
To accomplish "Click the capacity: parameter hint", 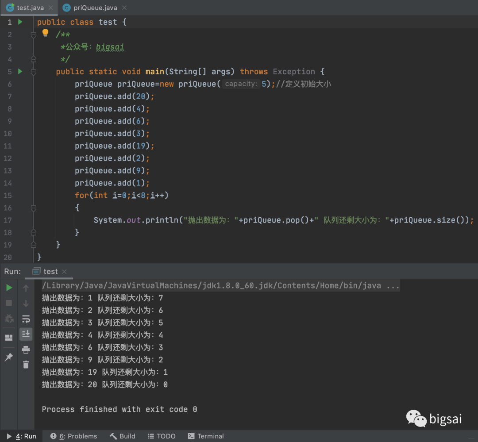I will [x=241, y=84].
